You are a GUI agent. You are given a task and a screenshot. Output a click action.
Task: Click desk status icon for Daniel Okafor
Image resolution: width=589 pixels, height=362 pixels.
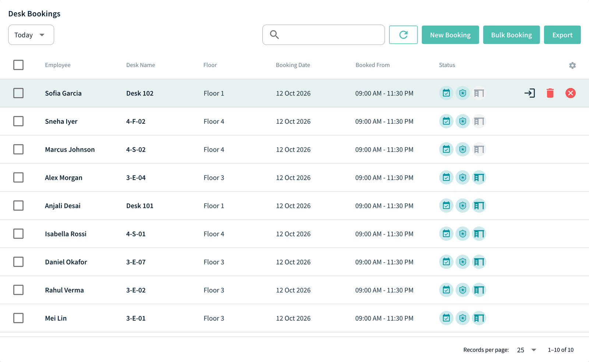[479, 262]
